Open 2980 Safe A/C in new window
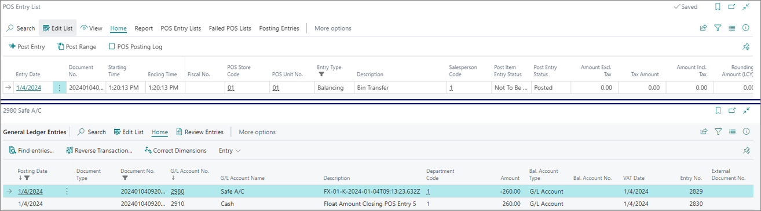This screenshot has height=211, width=761. 732,110
